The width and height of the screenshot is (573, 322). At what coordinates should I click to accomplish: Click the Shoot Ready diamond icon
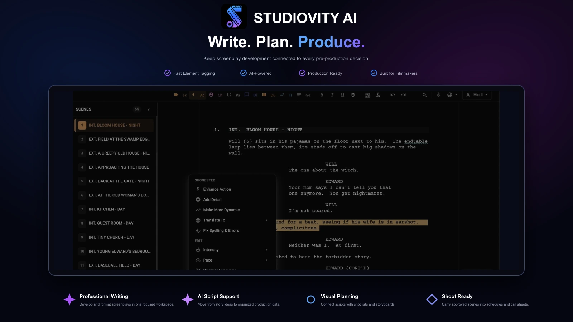tap(432, 299)
